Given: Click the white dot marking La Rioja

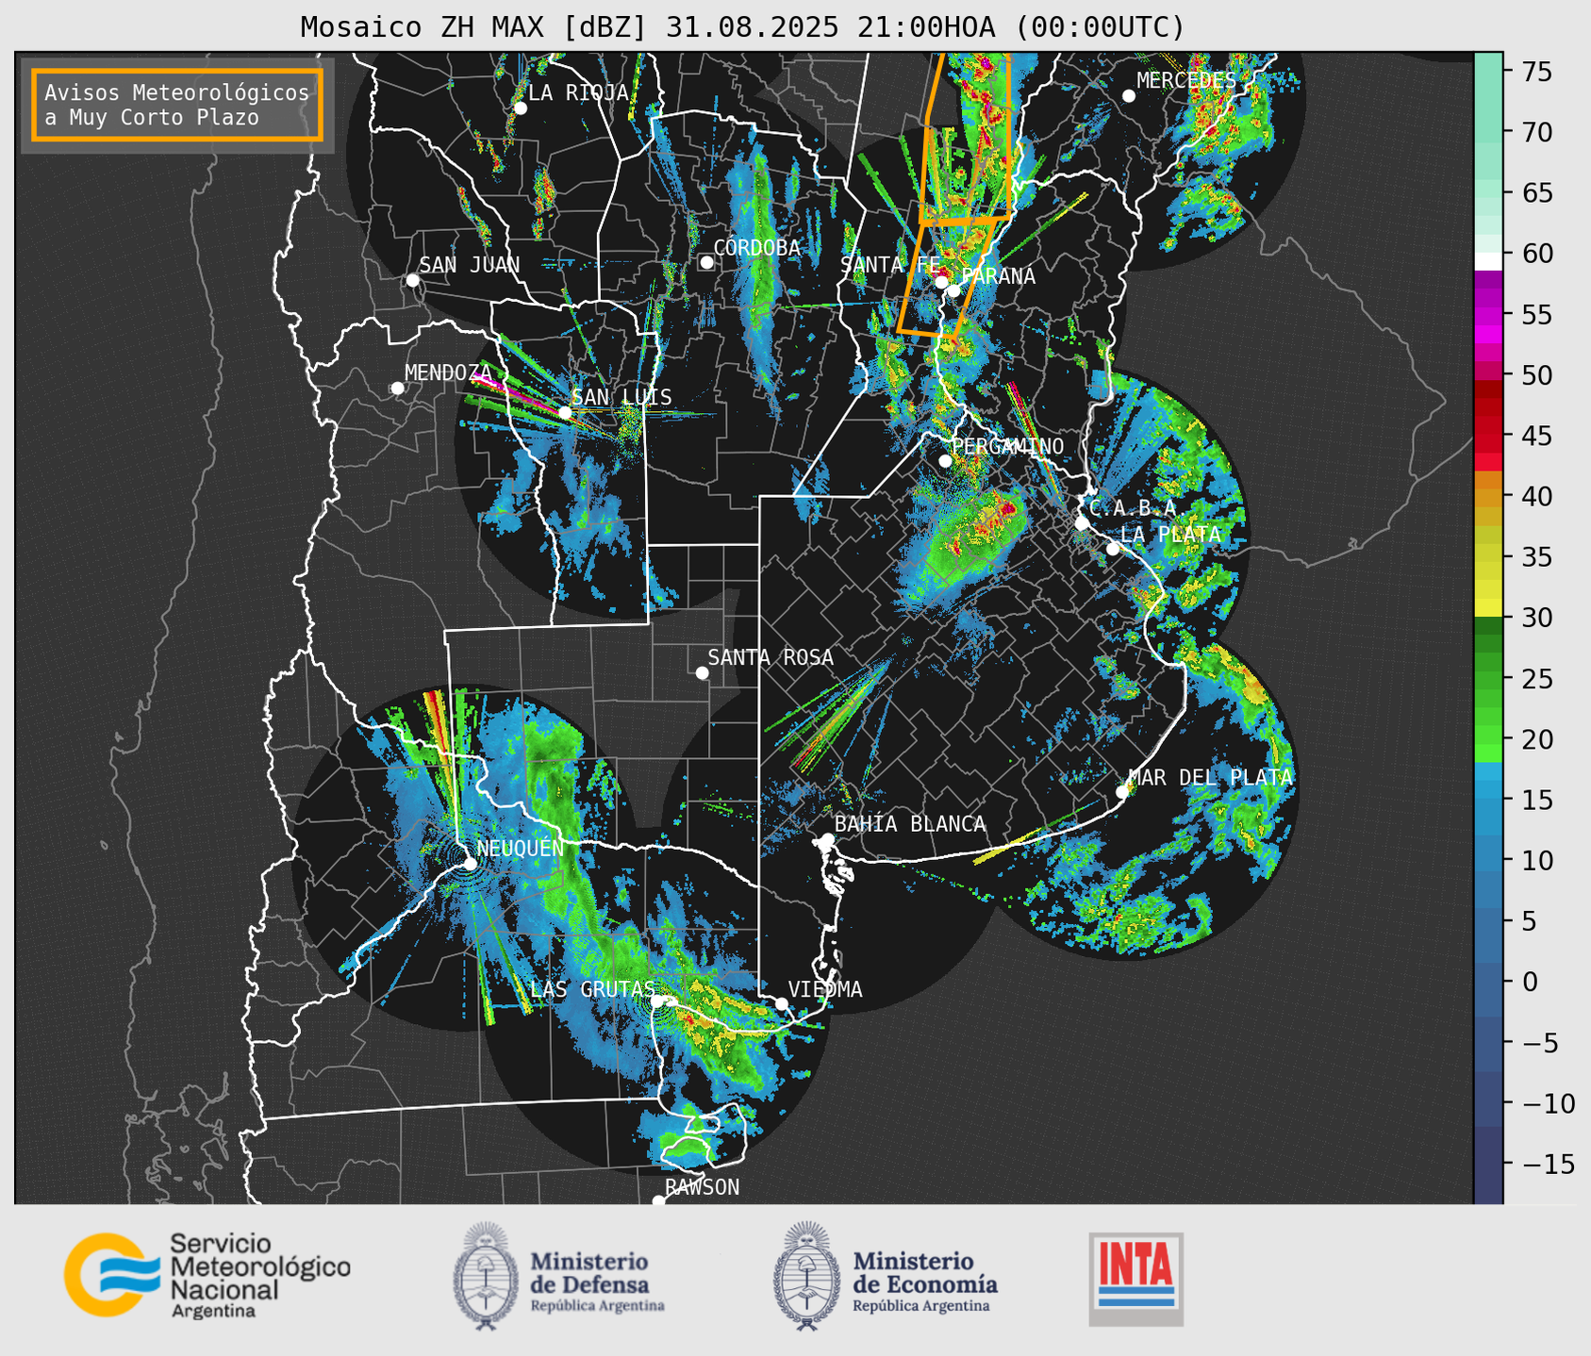Looking at the screenshot, I should pos(520,108).
